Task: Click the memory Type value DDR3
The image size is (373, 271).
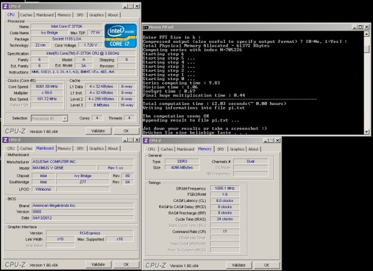Action: point(182,162)
